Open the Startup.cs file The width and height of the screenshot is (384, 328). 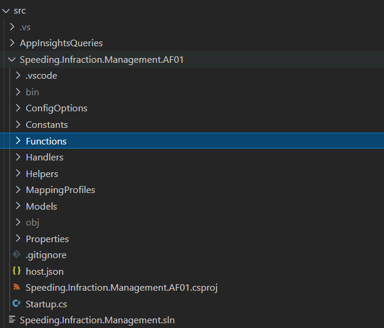coord(45,304)
